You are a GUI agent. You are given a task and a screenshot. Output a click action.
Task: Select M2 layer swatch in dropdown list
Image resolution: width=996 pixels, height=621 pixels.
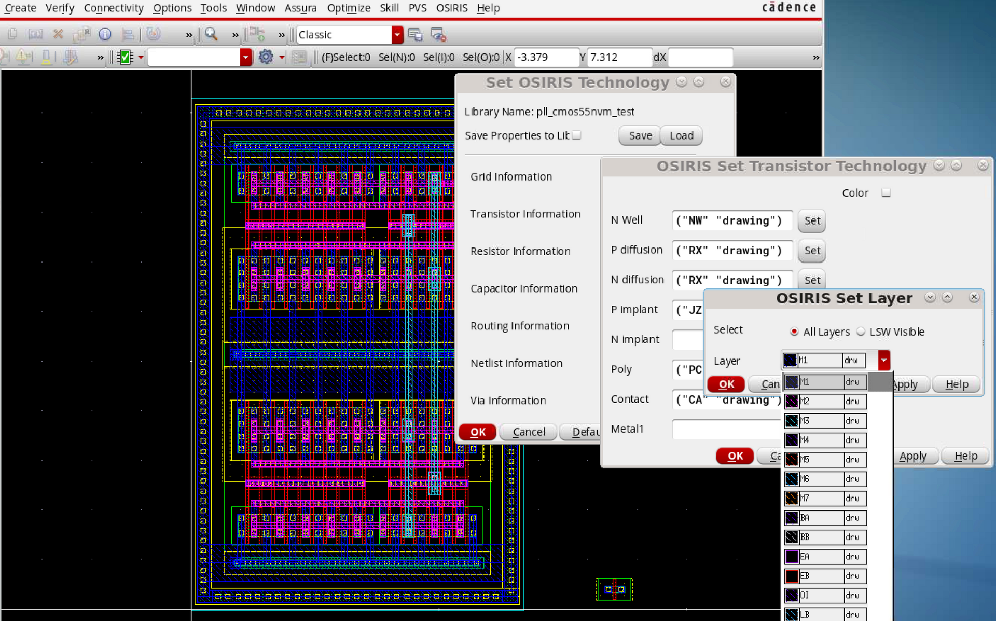(x=791, y=401)
